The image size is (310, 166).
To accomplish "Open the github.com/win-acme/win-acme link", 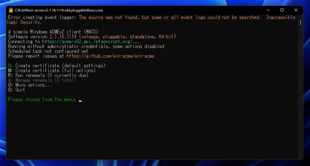I will pyautogui.click(x=110, y=56).
